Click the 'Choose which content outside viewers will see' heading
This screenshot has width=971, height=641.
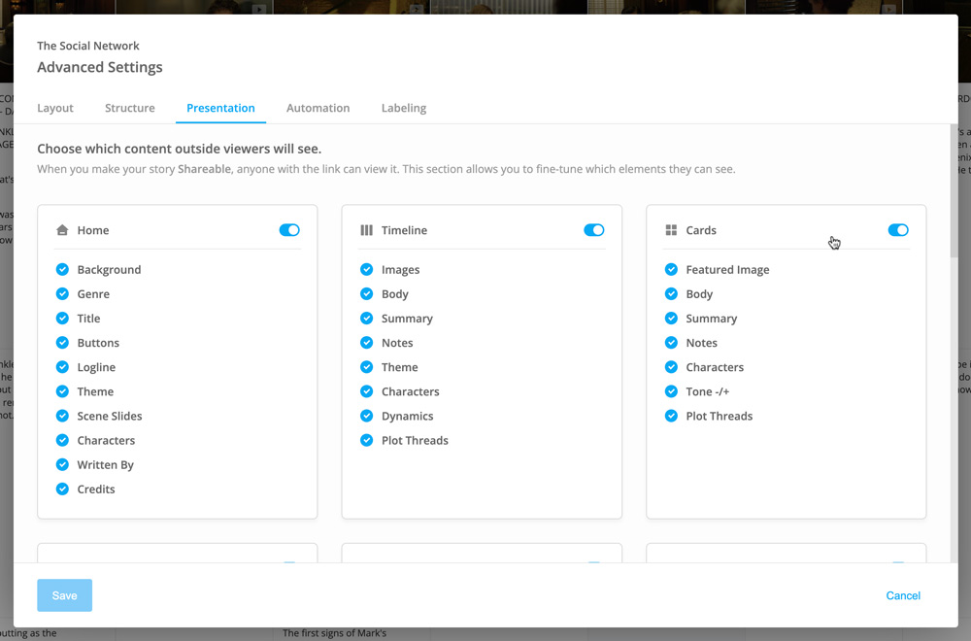tap(179, 149)
